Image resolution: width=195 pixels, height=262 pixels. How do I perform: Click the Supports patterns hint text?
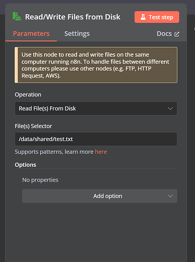pos(61,152)
